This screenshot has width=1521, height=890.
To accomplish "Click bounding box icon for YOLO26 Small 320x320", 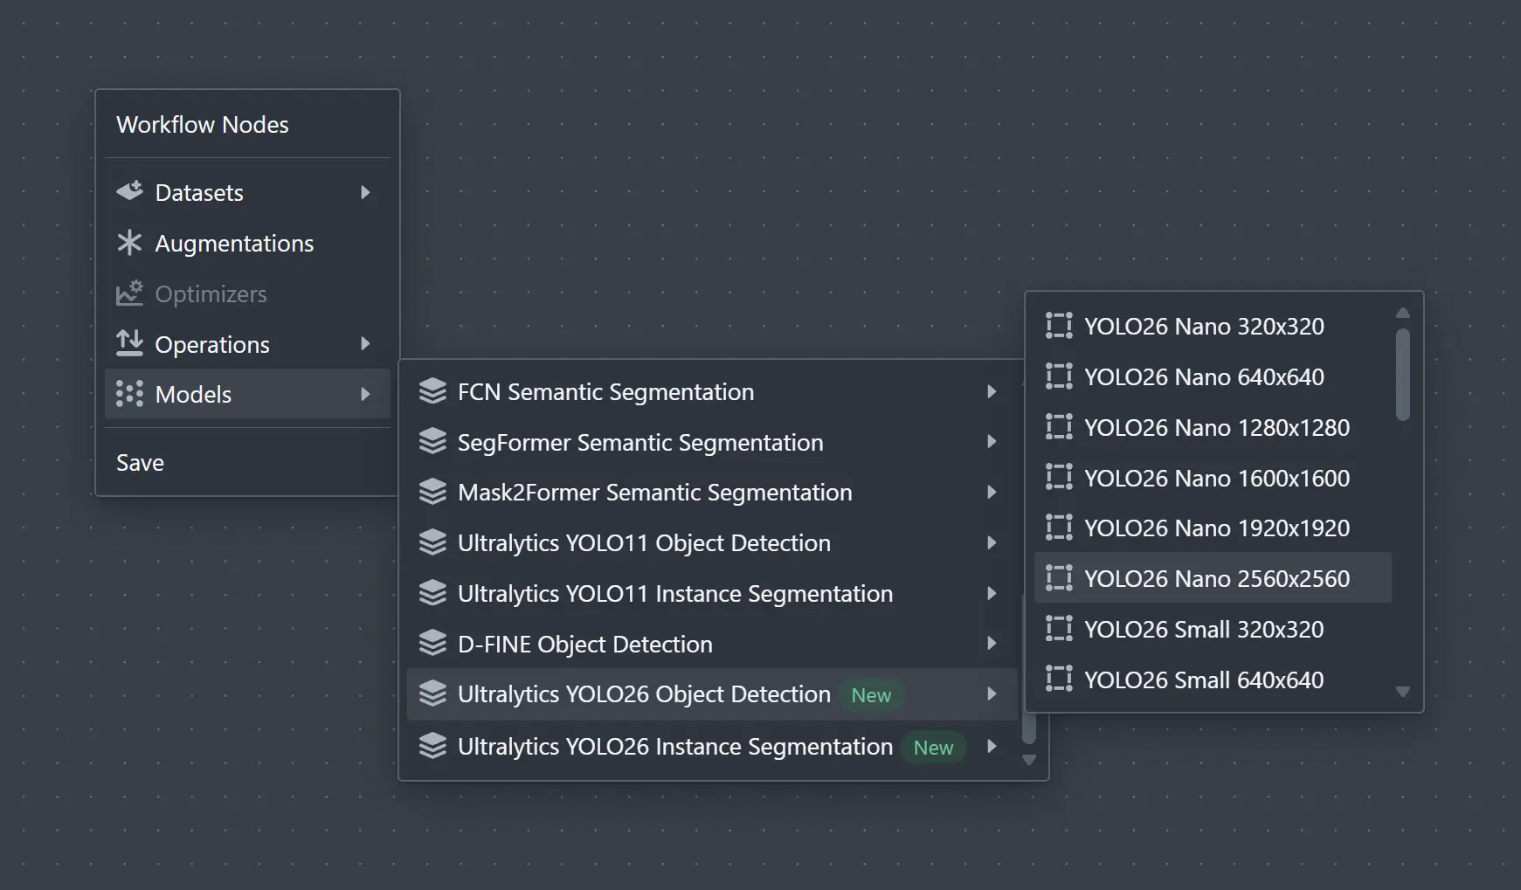I will coord(1059,629).
